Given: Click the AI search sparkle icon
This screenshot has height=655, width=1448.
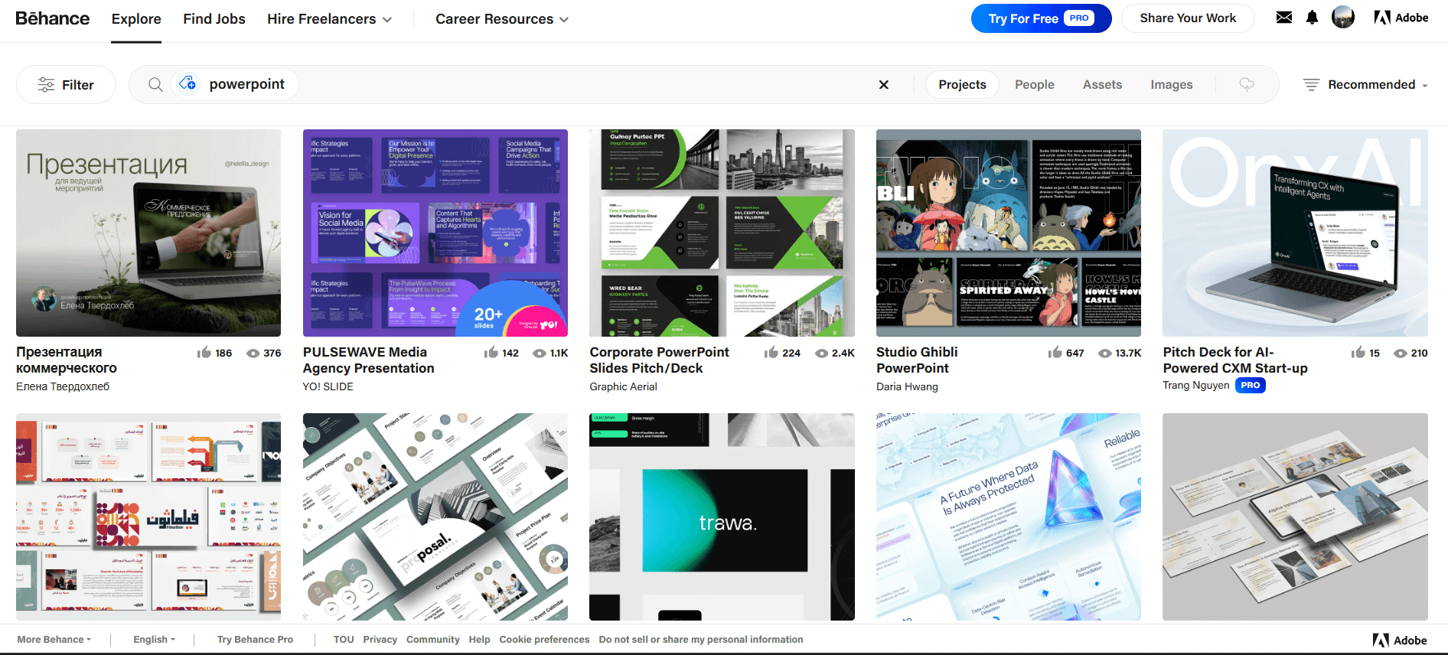Looking at the screenshot, I should pyautogui.click(x=188, y=84).
